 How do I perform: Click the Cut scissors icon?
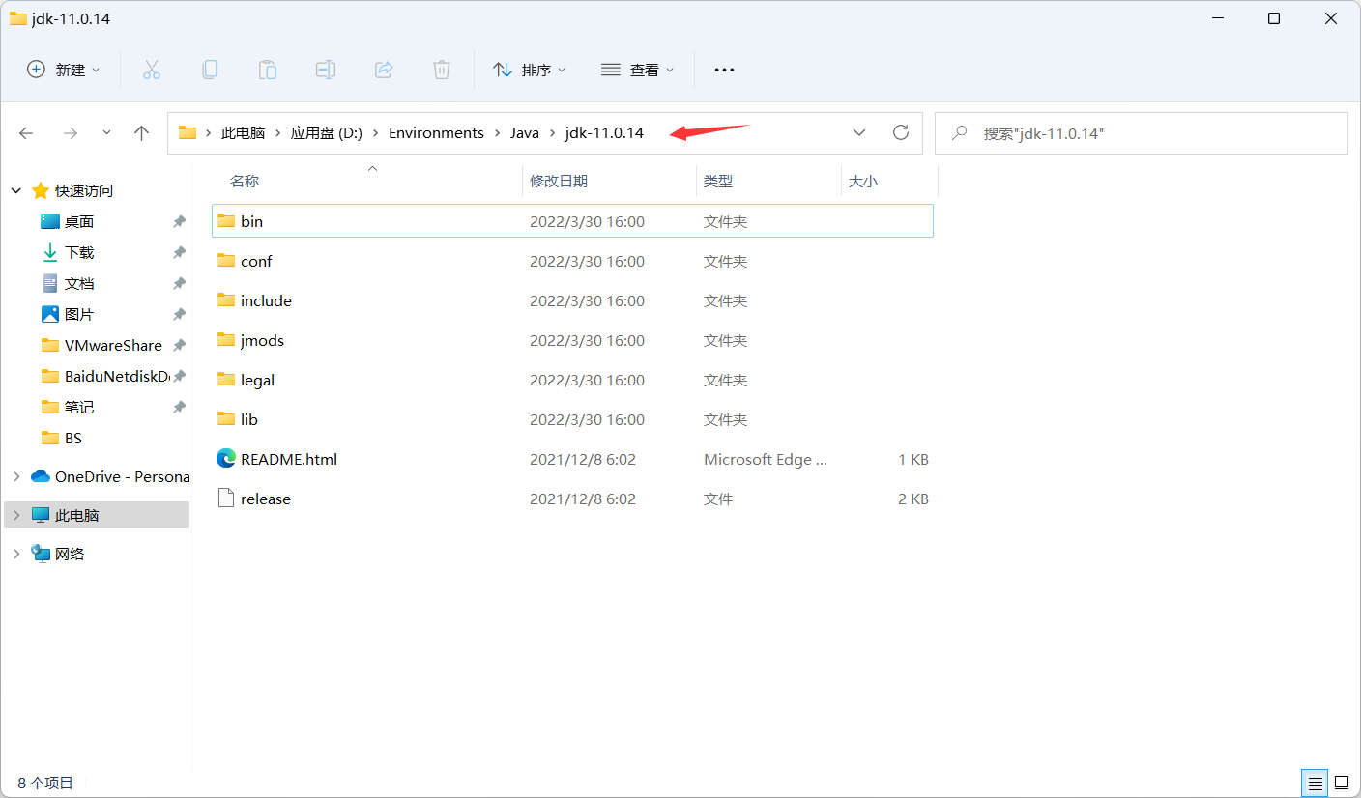[152, 70]
